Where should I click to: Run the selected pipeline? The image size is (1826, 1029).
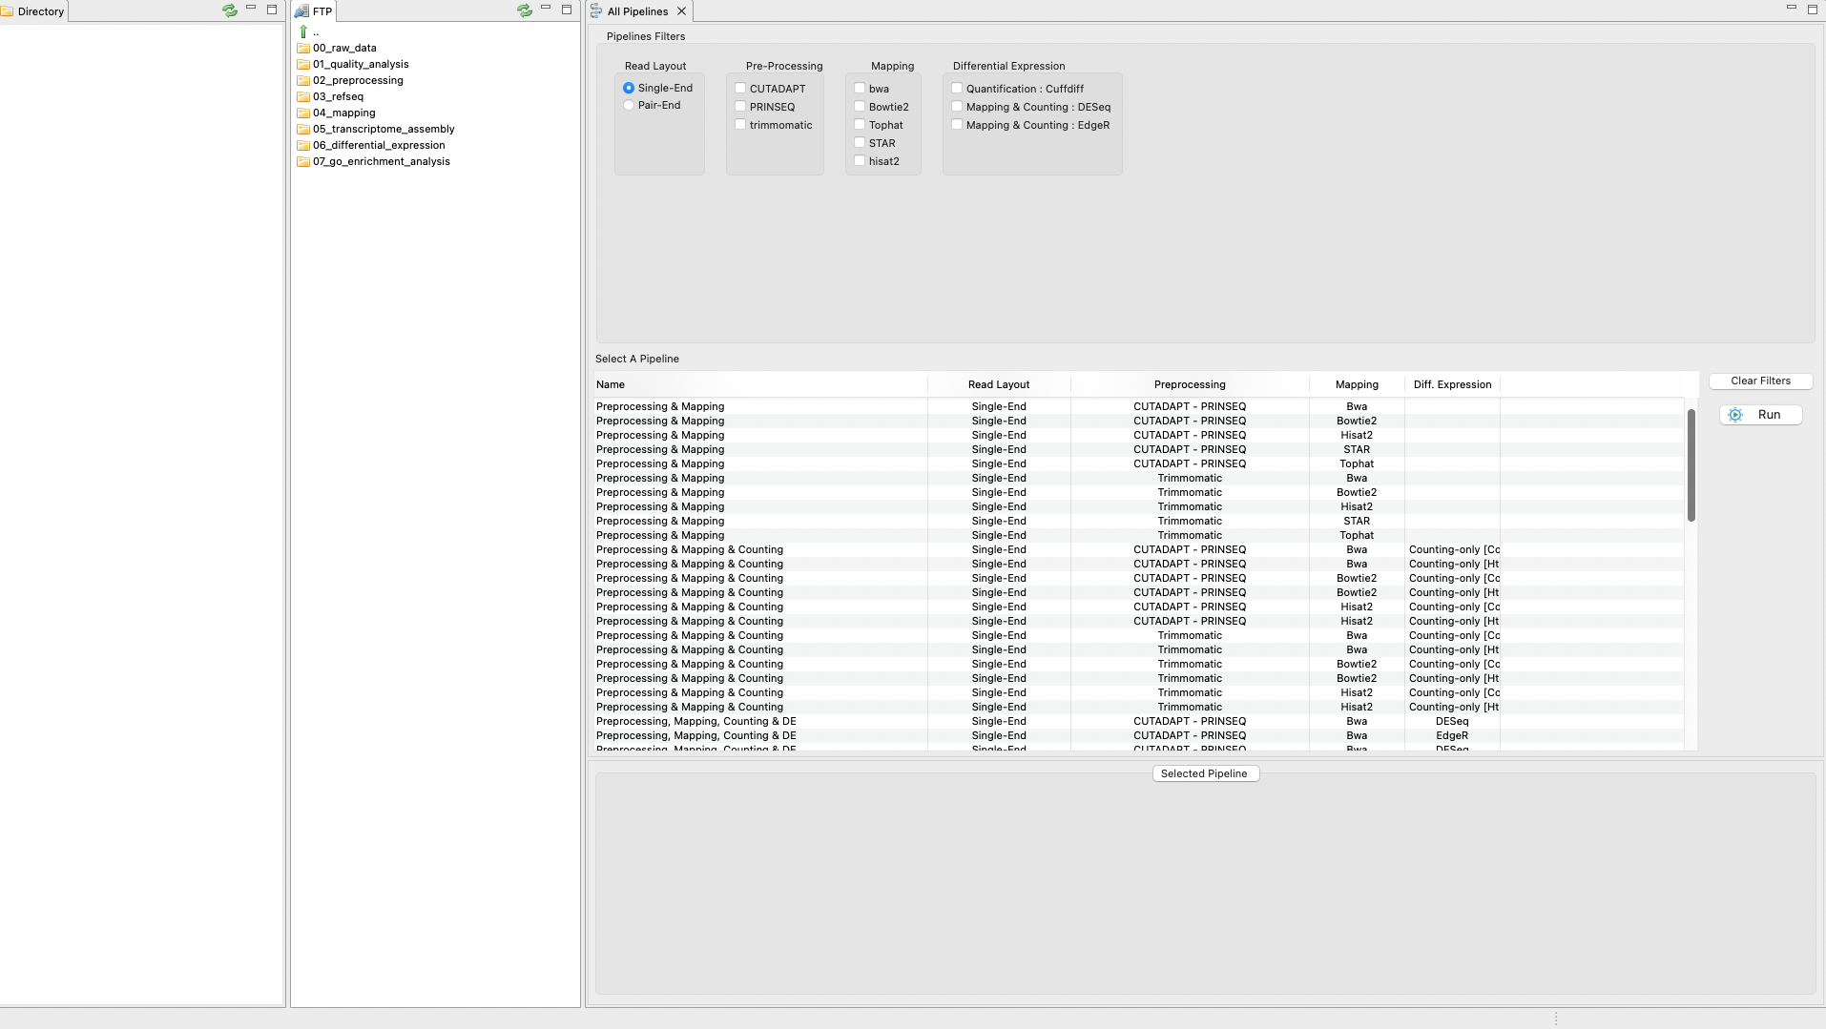pyautogui.click(x=1760, y=415)
